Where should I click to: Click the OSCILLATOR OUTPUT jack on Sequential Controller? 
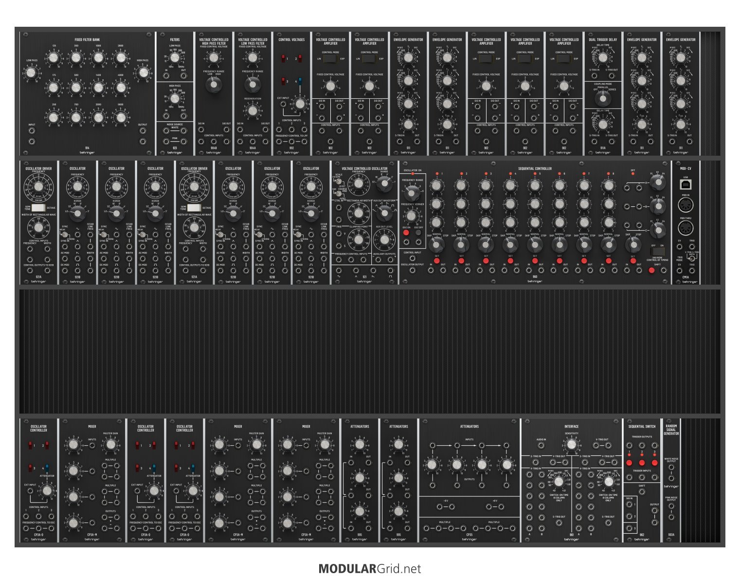413,271
